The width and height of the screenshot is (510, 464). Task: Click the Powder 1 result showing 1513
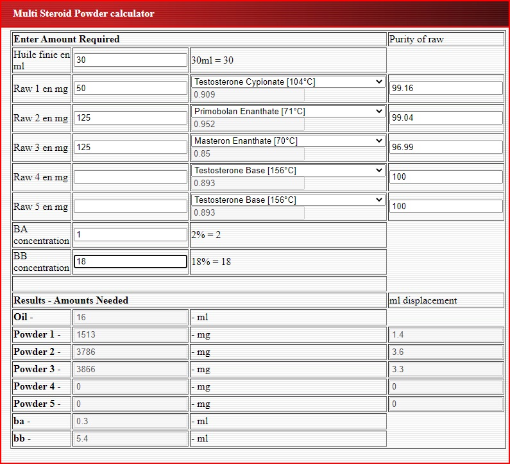[x=130, y=334]
